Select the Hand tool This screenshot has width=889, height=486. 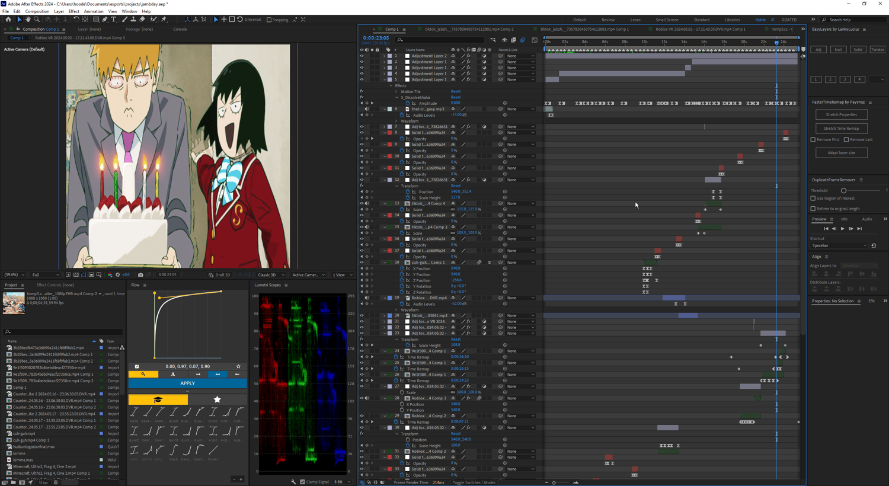point(28,20)
